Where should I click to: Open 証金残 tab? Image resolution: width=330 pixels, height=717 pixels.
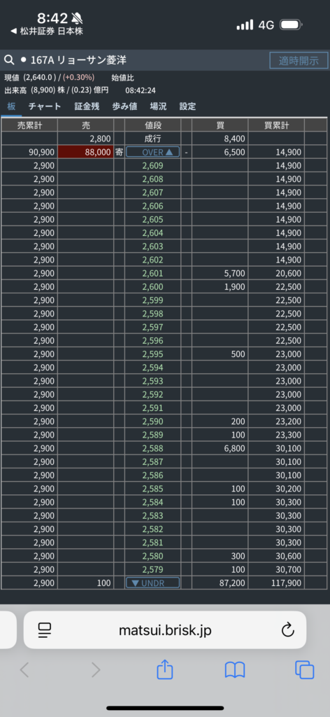[87, 106]
